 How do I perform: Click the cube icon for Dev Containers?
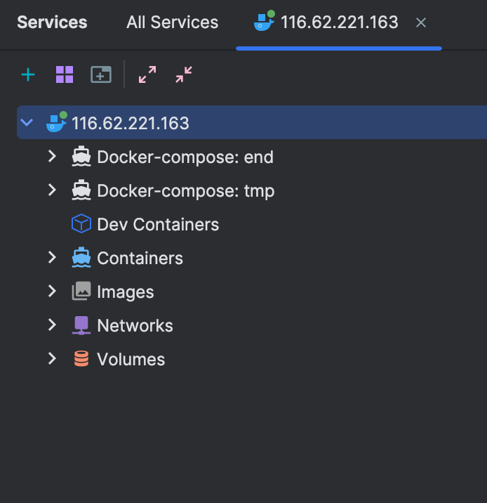coord(81,223)
